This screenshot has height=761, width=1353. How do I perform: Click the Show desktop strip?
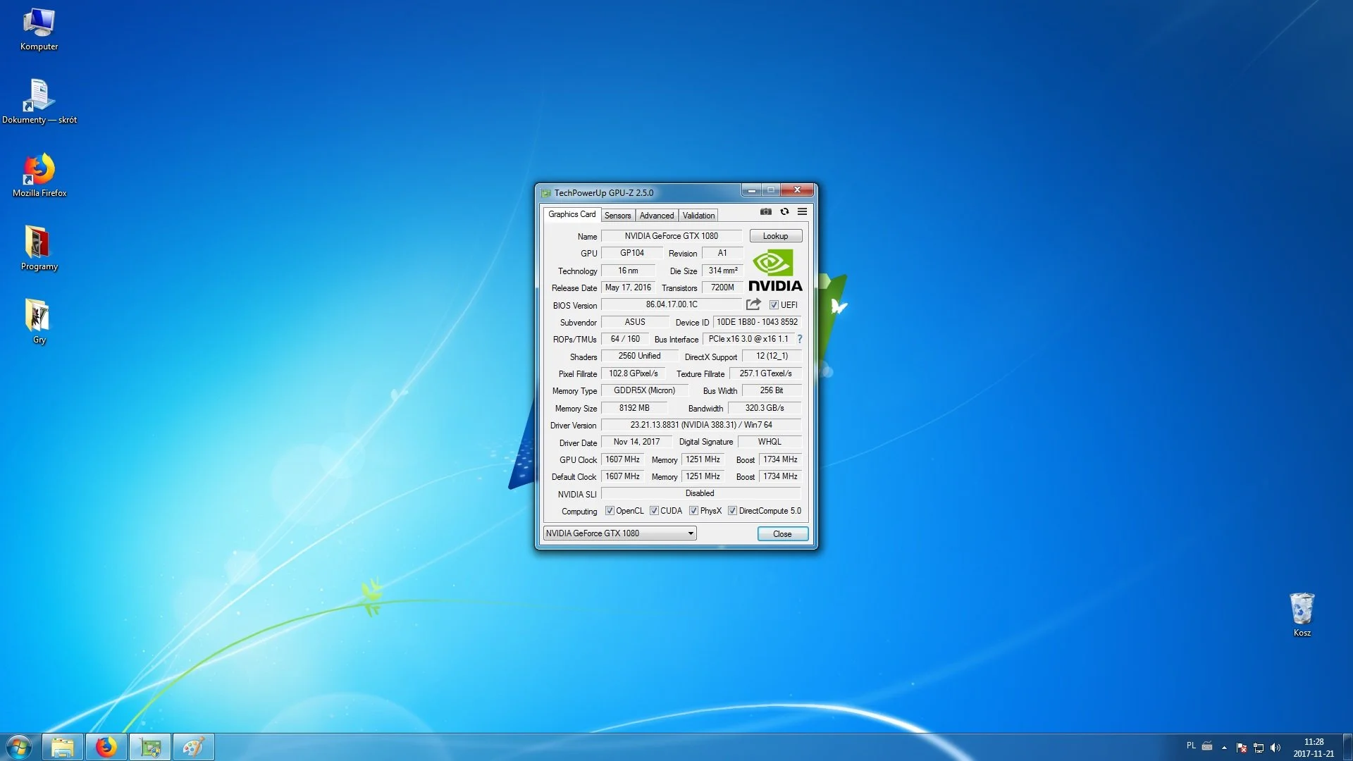(x=1347, y=747)
